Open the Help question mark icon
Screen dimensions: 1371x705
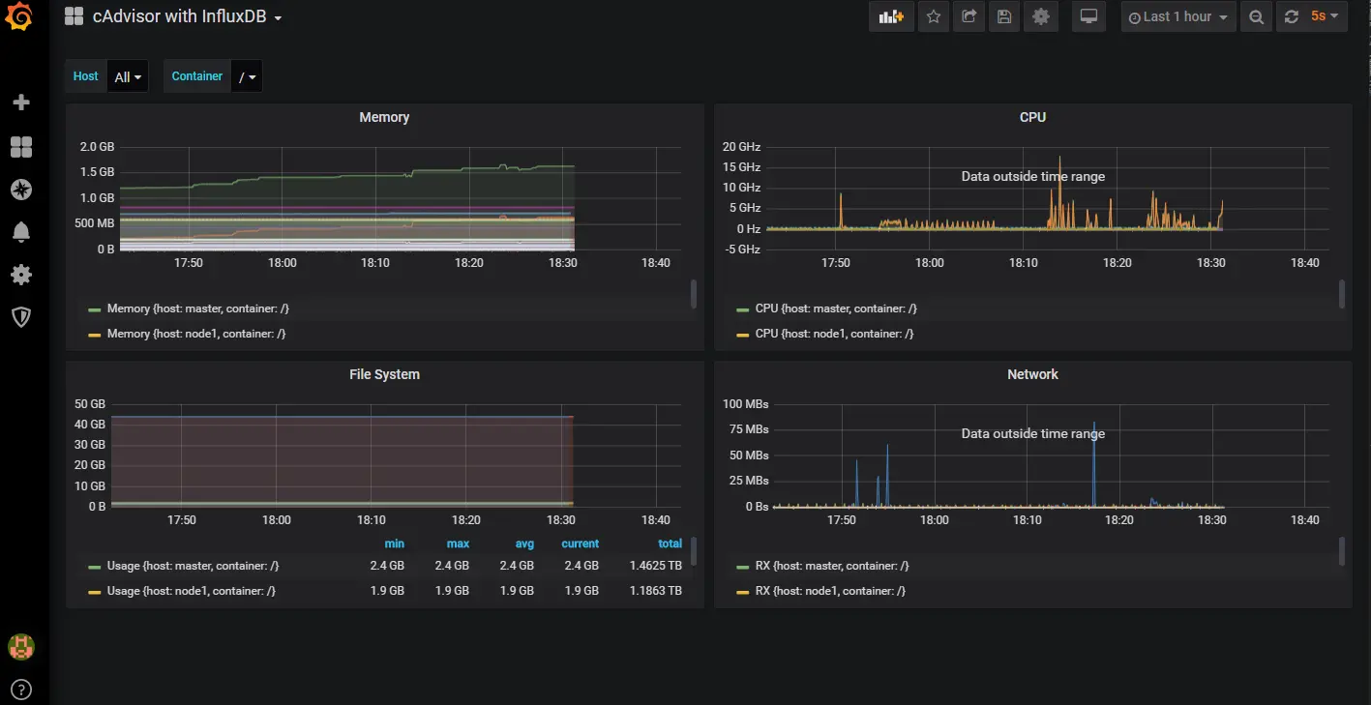(x=20, y=690)
